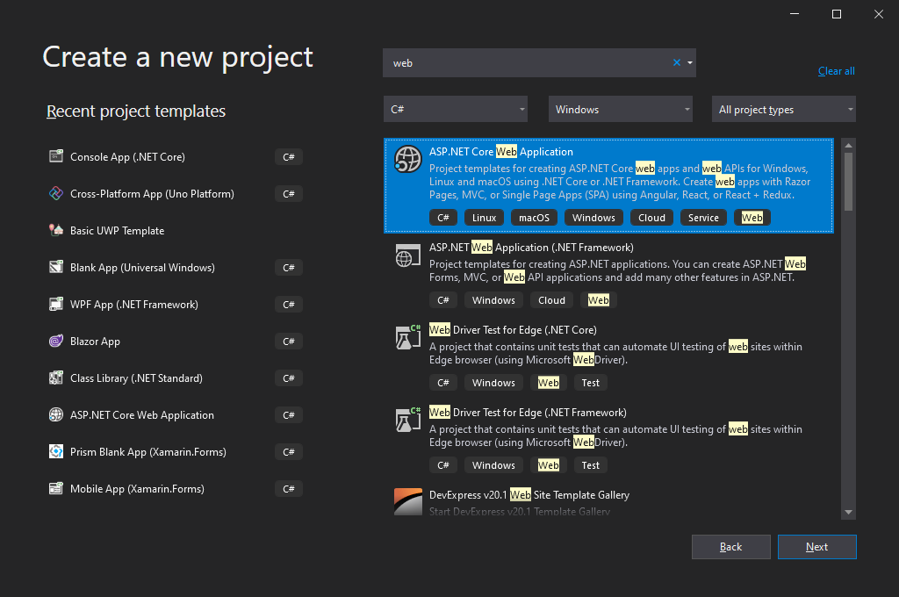This screenshot has width=899, height=597.
Task: Click the Web Driver Test (.NET Core) flask icon
Action: (x=407, y=337)
